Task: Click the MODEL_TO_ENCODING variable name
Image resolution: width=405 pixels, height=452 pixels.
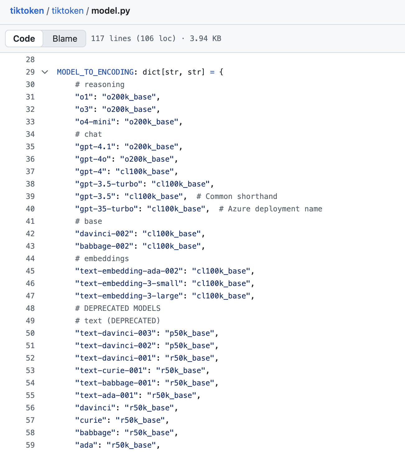Action: pos(95,72)
